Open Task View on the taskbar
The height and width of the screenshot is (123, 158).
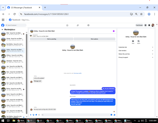tap(8, 120)
